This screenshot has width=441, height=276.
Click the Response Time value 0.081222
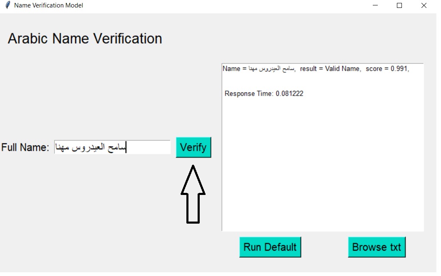[x=290, y=94]
